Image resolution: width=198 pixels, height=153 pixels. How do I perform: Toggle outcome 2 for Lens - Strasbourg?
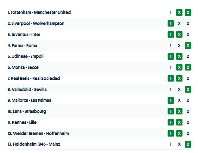[188, 111]
